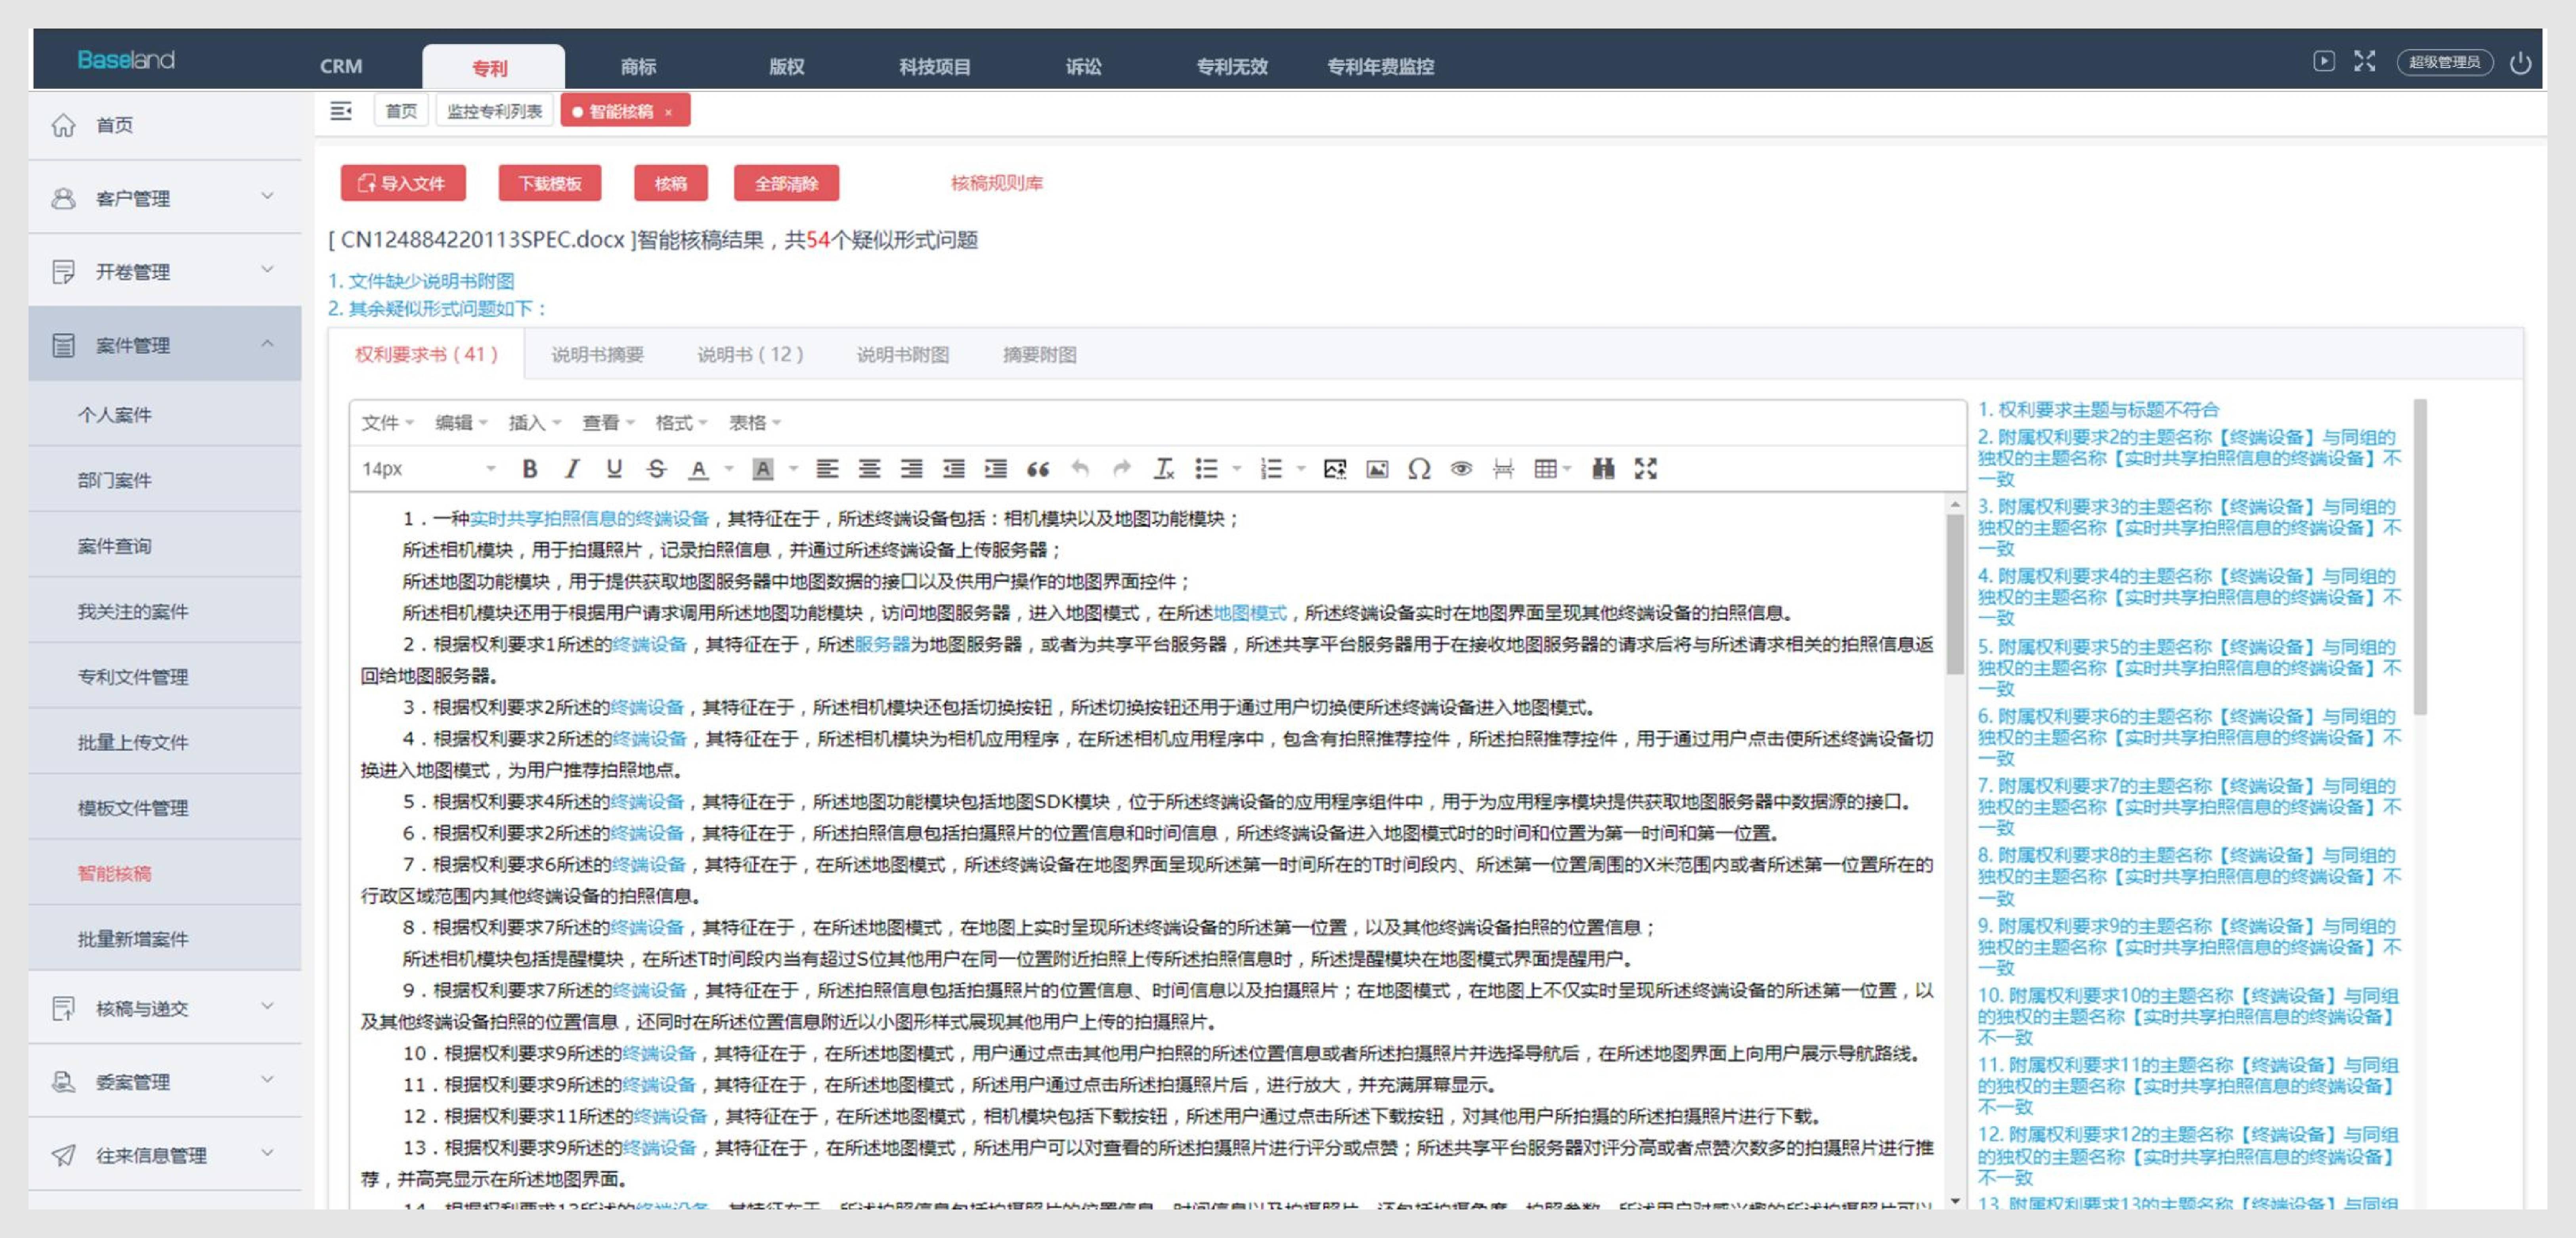This screenshot has width=2576, height=1238.
Task: Toggle preview with the eye icon
Action: [1461, 468]
